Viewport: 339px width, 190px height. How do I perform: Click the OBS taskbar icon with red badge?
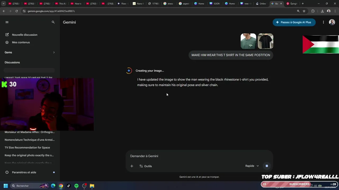point(84,186)
